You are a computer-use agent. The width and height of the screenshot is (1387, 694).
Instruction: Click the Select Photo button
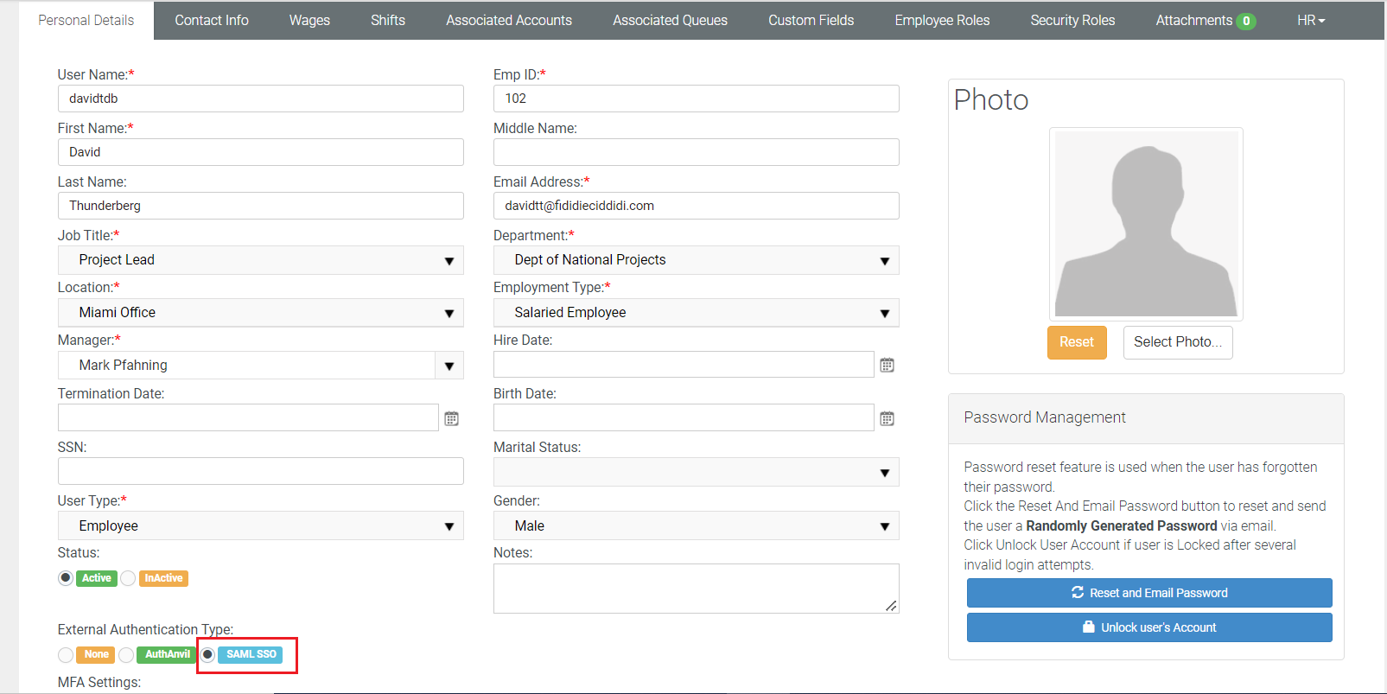(1178, 342)
